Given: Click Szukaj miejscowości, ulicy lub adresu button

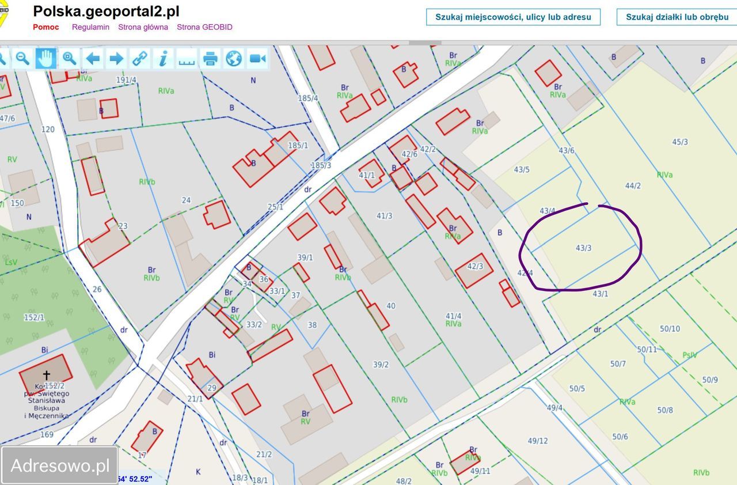Looking at the screenshot, I should click(513, 17).
